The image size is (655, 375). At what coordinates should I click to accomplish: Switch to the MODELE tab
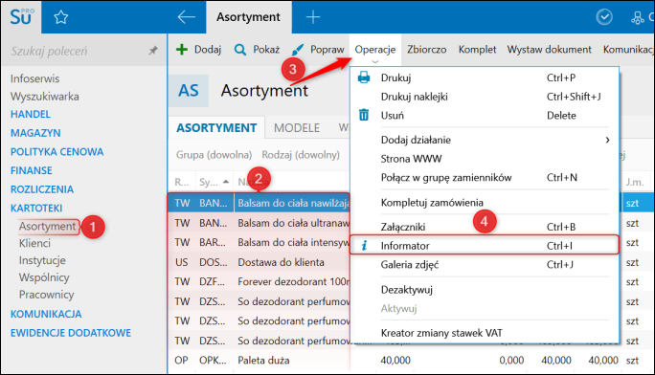coord(297,127)
